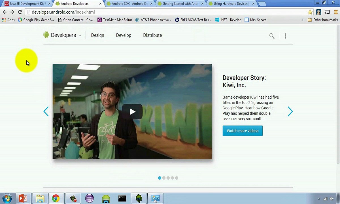Open the vertical dots overflow menu
This screenshot has width=340, height=204.
click(x=285, y=36)
